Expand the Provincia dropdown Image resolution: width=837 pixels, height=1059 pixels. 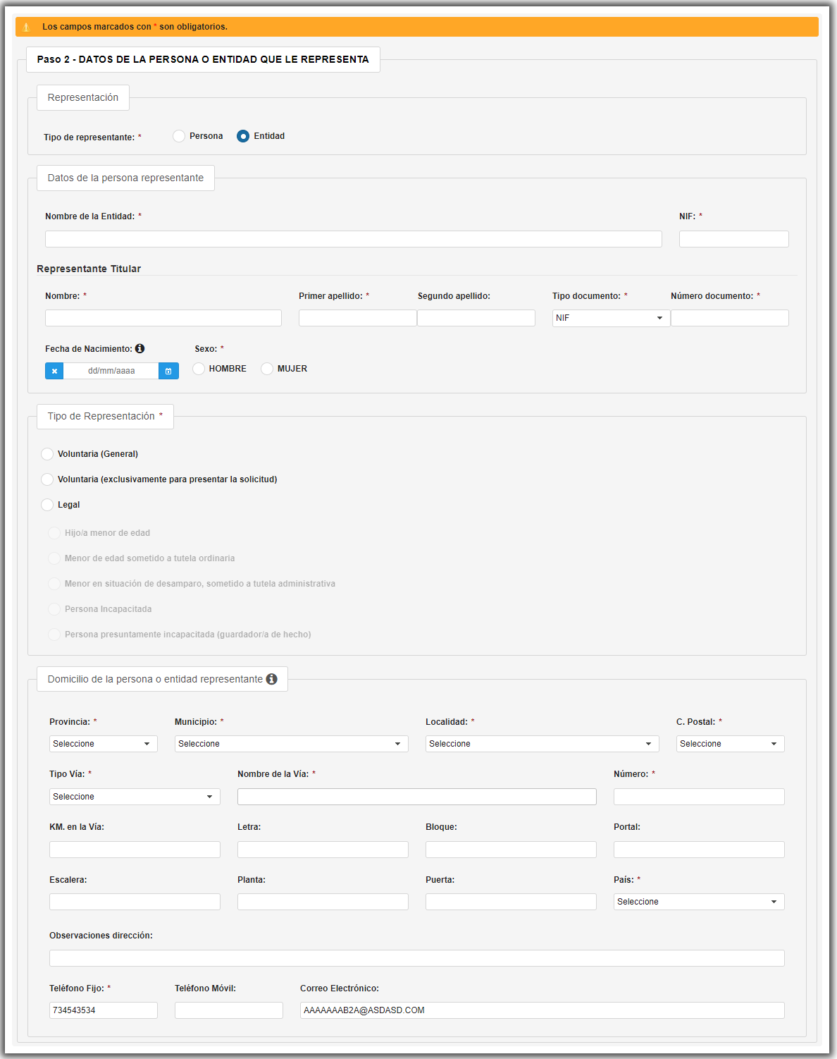coord(103,744)
